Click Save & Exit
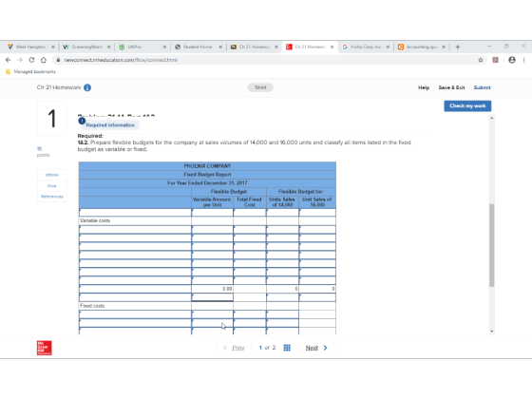532x399 pixels. pos(451,87)
